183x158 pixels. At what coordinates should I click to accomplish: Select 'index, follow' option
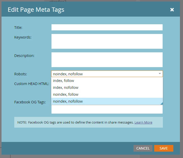[x=107, y=81]
